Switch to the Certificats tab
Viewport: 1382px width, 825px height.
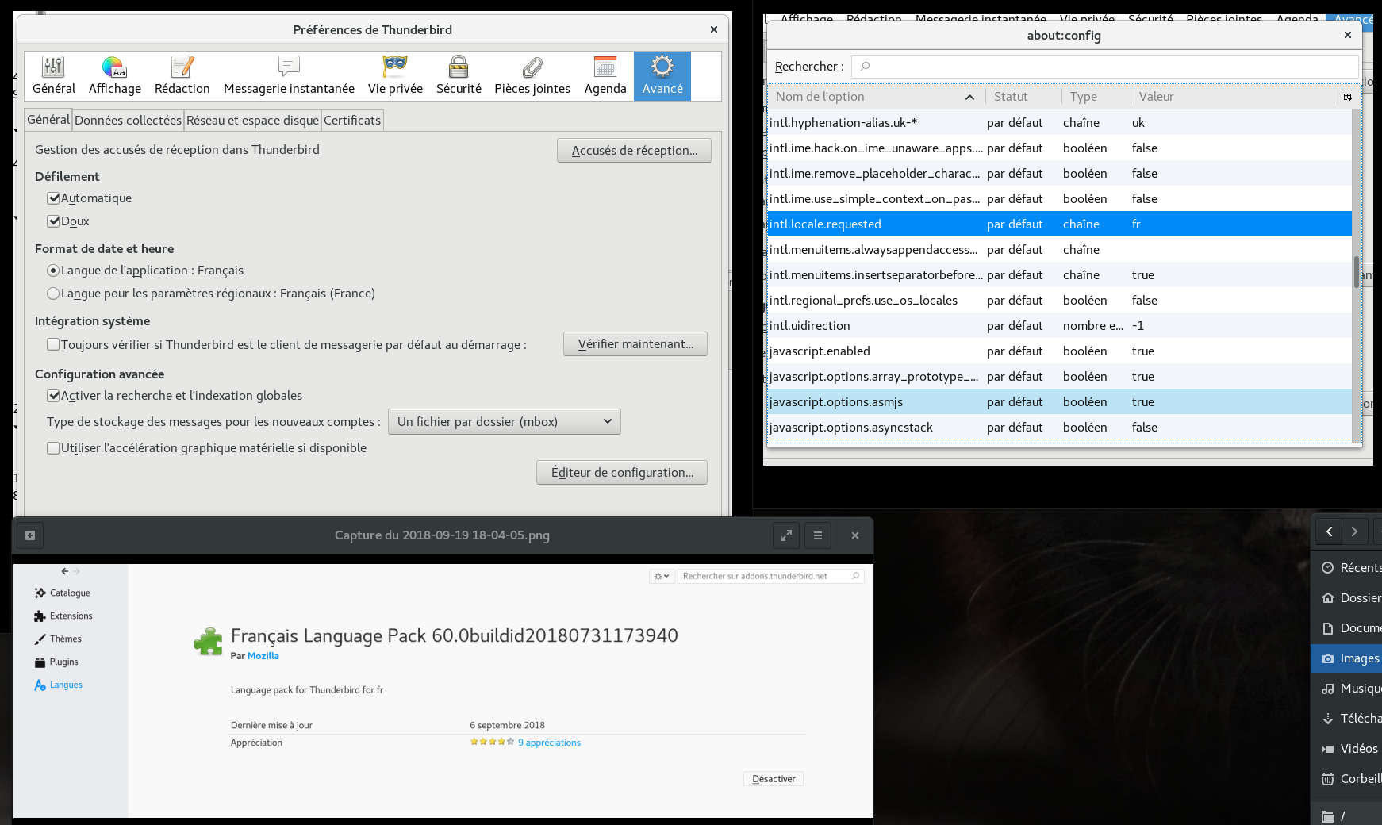click(x=352, y=121)
